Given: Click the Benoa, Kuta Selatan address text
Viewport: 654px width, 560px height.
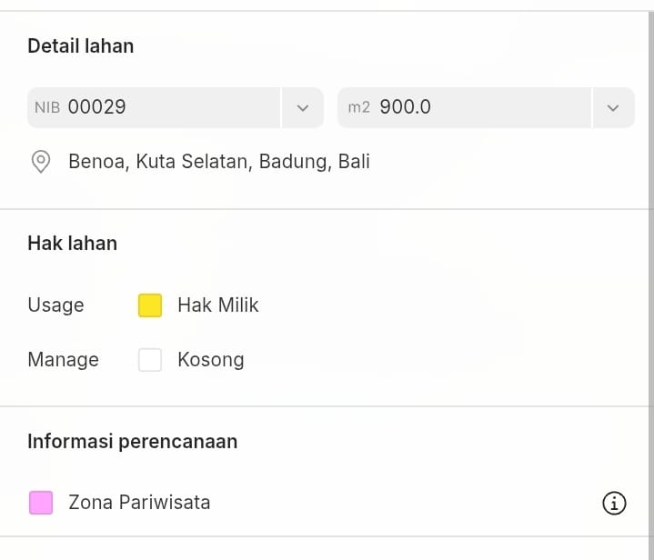Looking at the screenshot, I should click(x=219, y=163).
